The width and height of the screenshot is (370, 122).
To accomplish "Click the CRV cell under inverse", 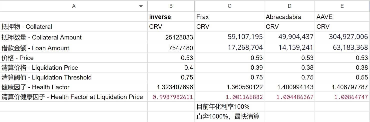I will coord(171,26).
